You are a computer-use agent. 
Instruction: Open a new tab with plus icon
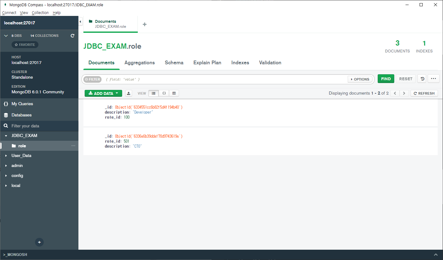(145, 24)
